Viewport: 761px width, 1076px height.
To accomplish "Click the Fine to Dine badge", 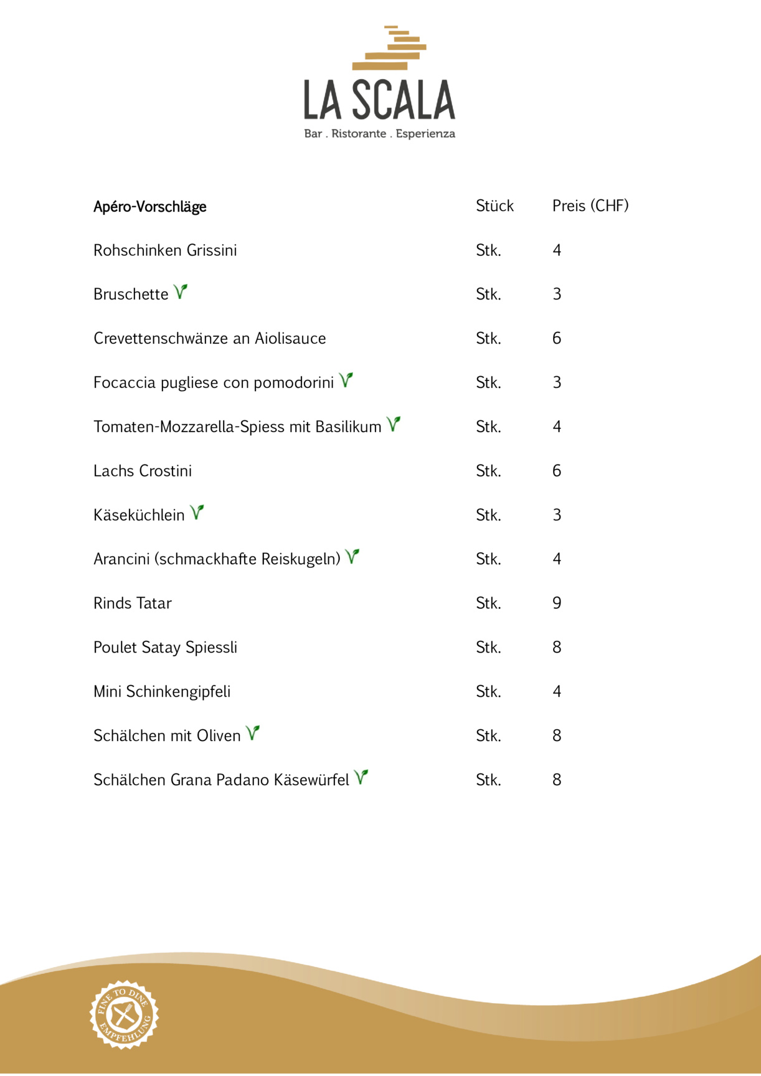I will (124, 1014).
